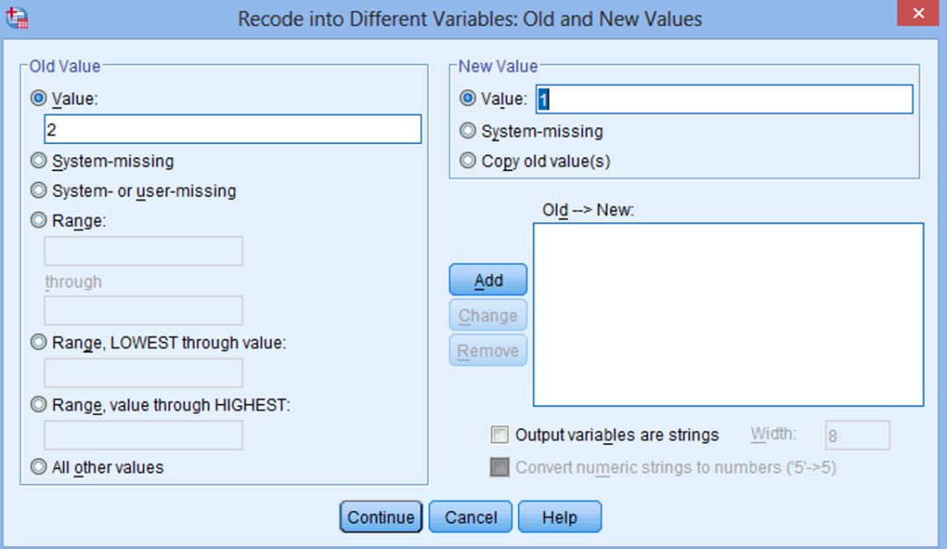
Task: Choose All other values radio button
Action: click(39, 467)
